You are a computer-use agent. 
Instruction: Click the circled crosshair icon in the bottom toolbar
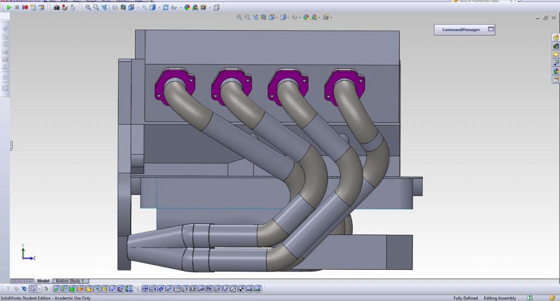tap(145, 289)
